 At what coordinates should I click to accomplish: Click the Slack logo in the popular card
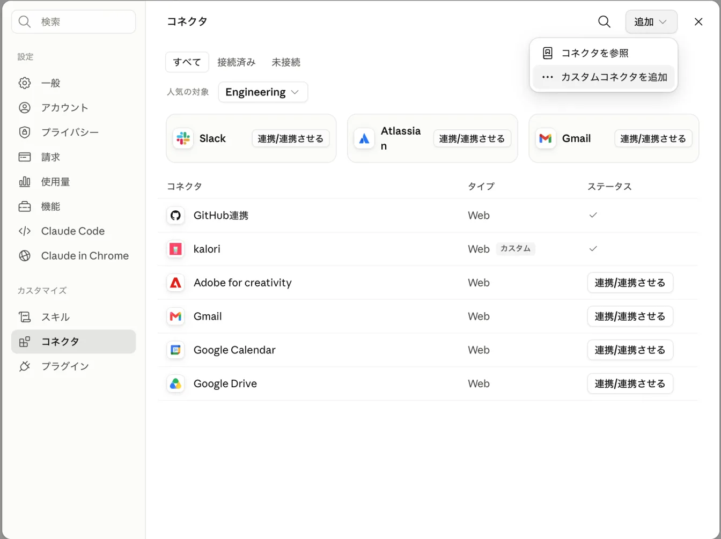tap(183, 138)
